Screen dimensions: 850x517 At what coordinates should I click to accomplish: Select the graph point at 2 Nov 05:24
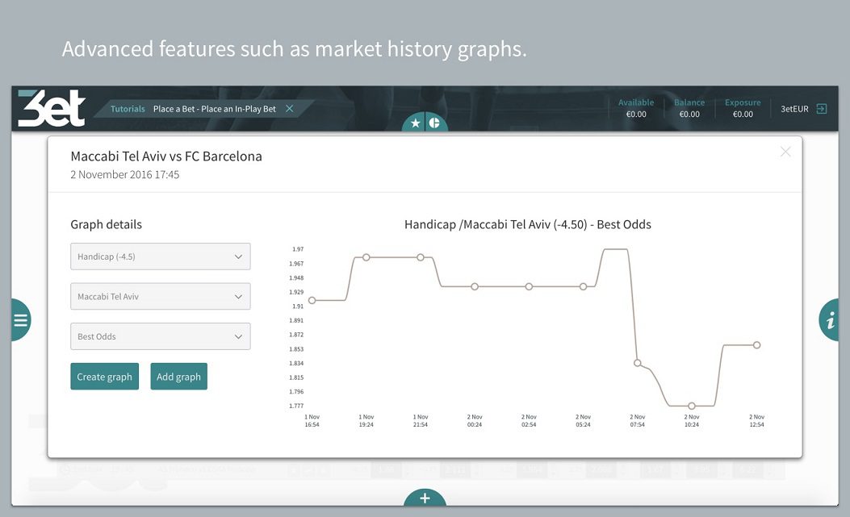583,286
